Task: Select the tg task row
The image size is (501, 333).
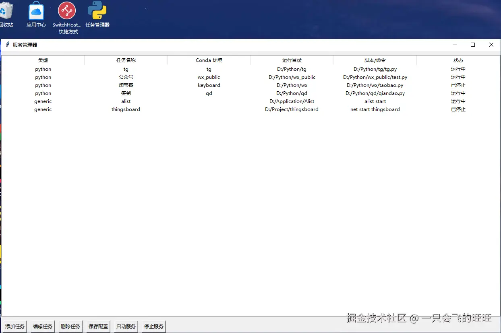Action: coord(126,69)
